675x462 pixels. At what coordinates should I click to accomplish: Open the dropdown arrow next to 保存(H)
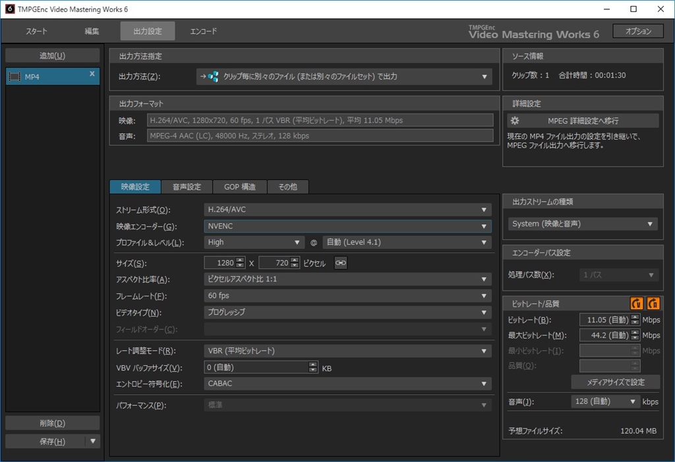click(x=93, y=441)
